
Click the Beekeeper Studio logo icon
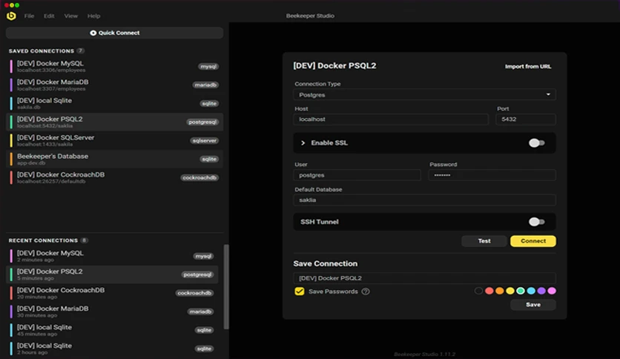[11, 16]
